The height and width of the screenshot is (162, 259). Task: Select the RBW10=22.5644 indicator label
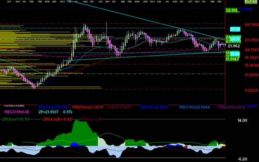pyautogui.click(x=195, y=107)
